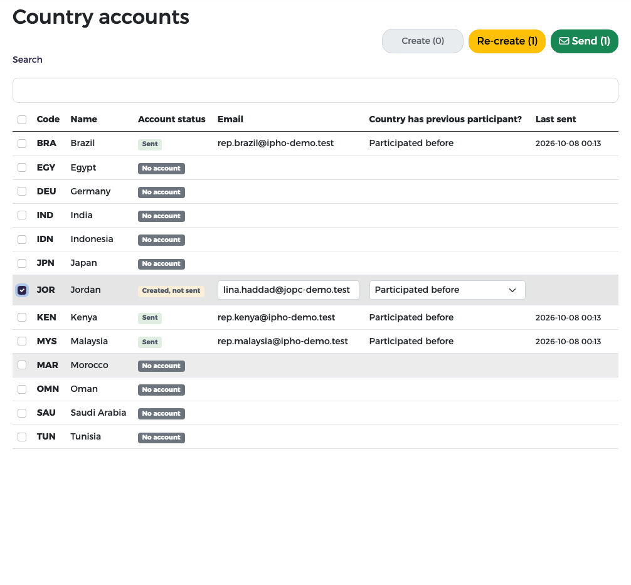Click the 'Country accounts' page heading

tap(101, 18)
